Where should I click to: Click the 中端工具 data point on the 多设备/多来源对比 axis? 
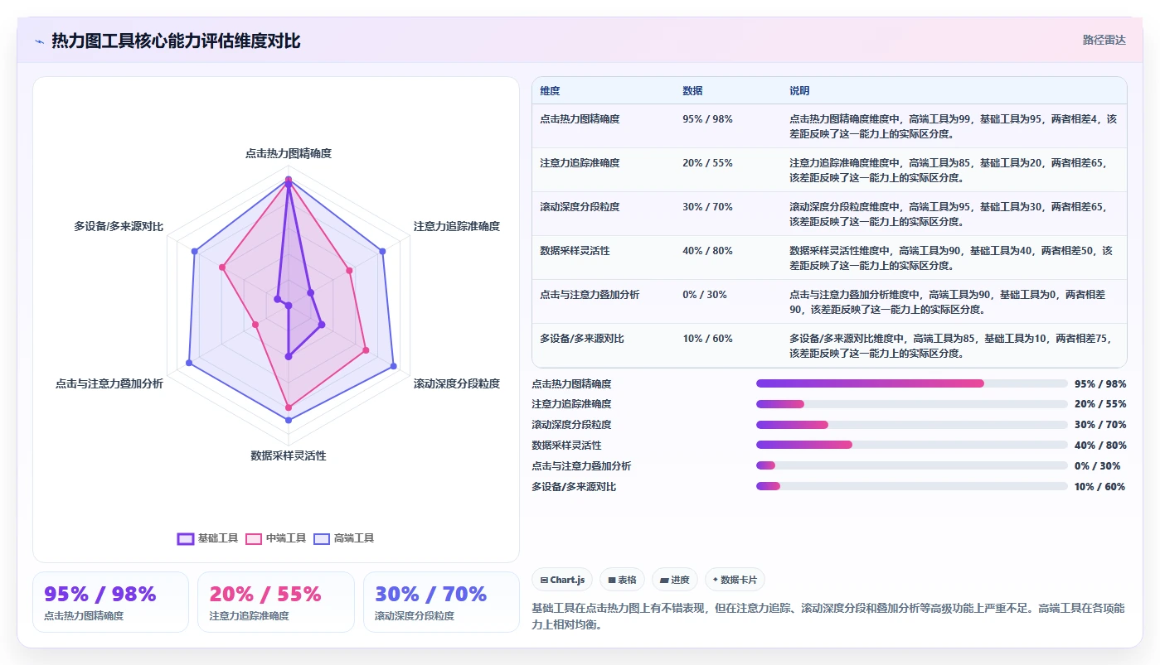(x=222, y=267)
